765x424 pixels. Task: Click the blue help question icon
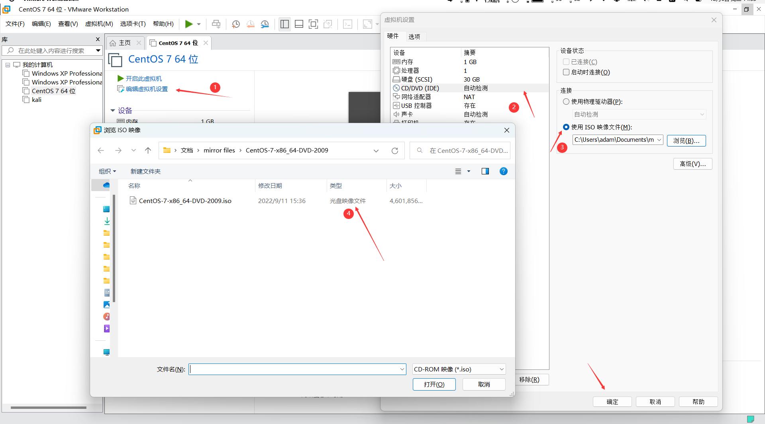click(x=504, y=171)
